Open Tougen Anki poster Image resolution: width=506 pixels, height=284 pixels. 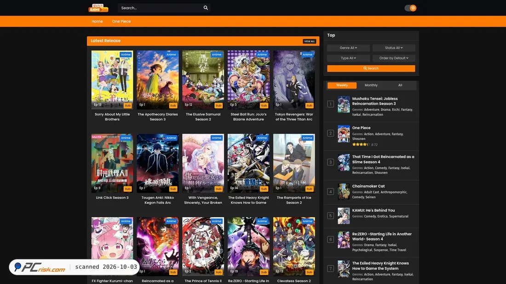point(157,163)
